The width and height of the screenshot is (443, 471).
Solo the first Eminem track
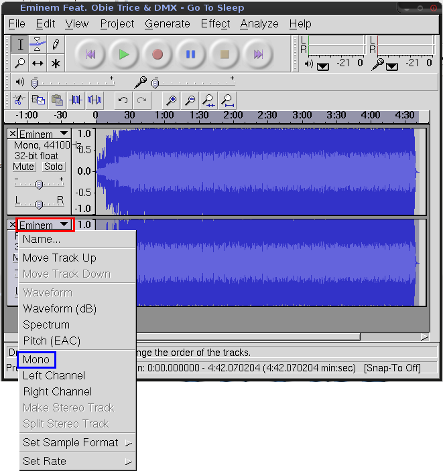coord(53,167)
